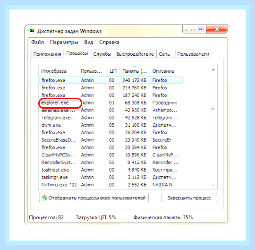Click the NVIDIA N... description cell
Viewport: 255px width, 250px height.
point(165,185)
